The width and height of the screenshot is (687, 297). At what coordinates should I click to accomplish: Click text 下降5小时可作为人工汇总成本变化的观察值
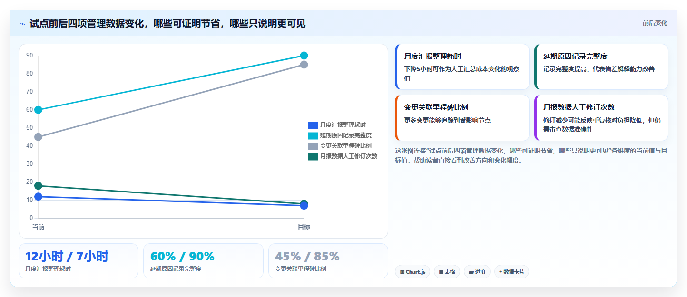click(461, 74)
